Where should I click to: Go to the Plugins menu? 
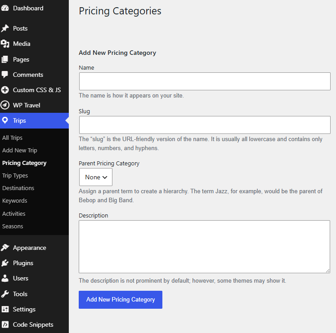coord(34,263)
